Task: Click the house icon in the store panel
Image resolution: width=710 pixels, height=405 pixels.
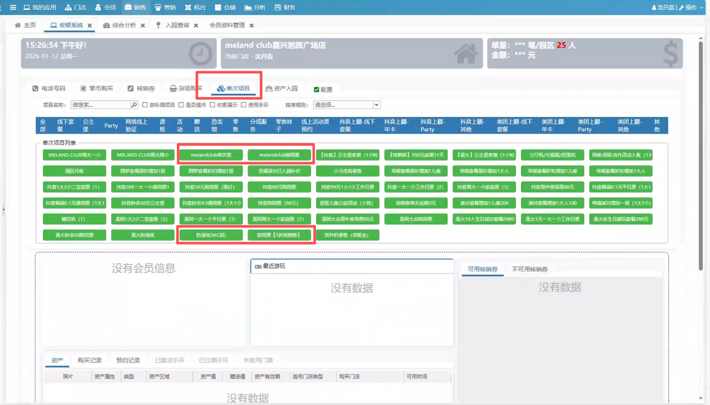Action: point(466,54)
